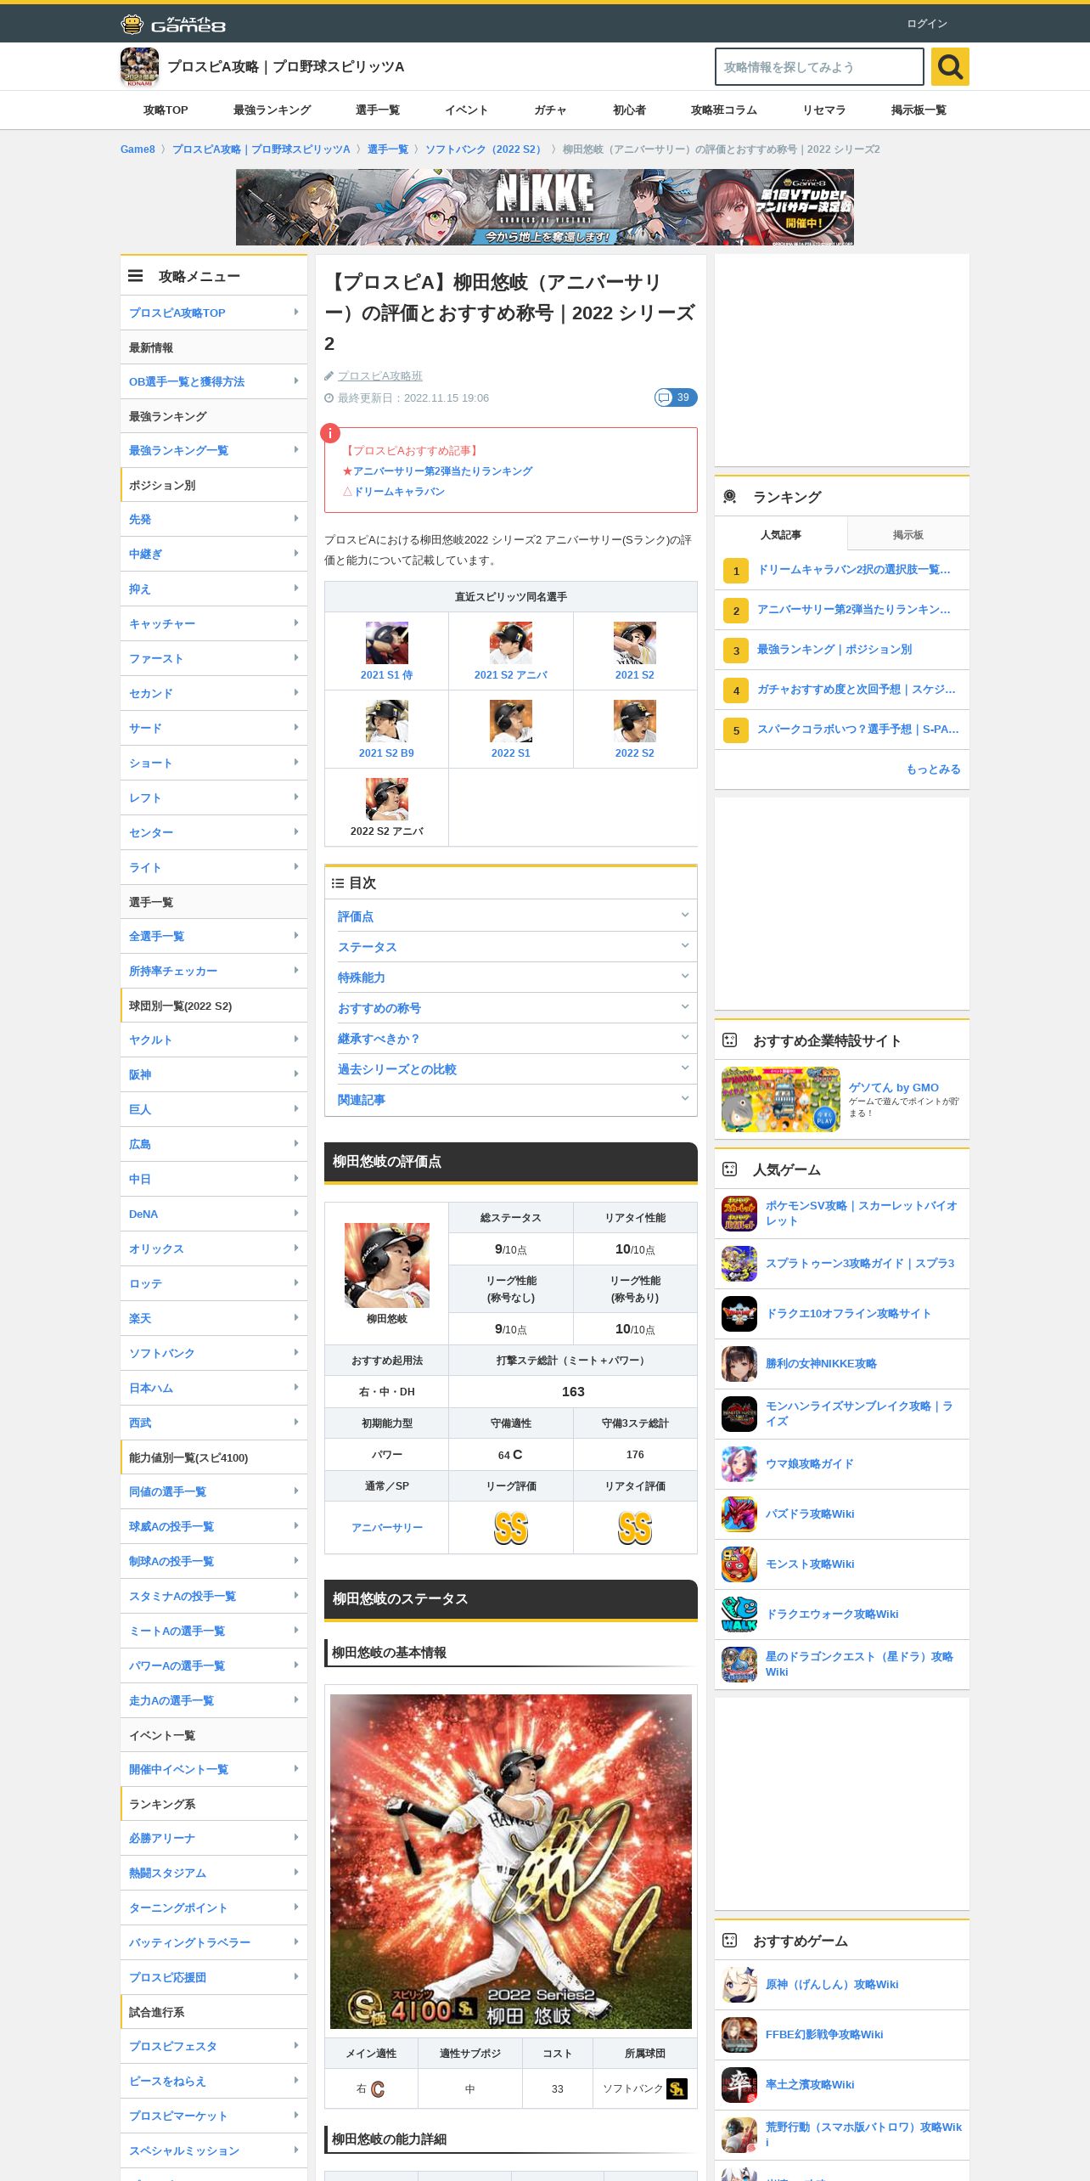Open ソフトバンク in the team side menu
Viewport: 1090px width, 2181px height.
pos(214,1353)
